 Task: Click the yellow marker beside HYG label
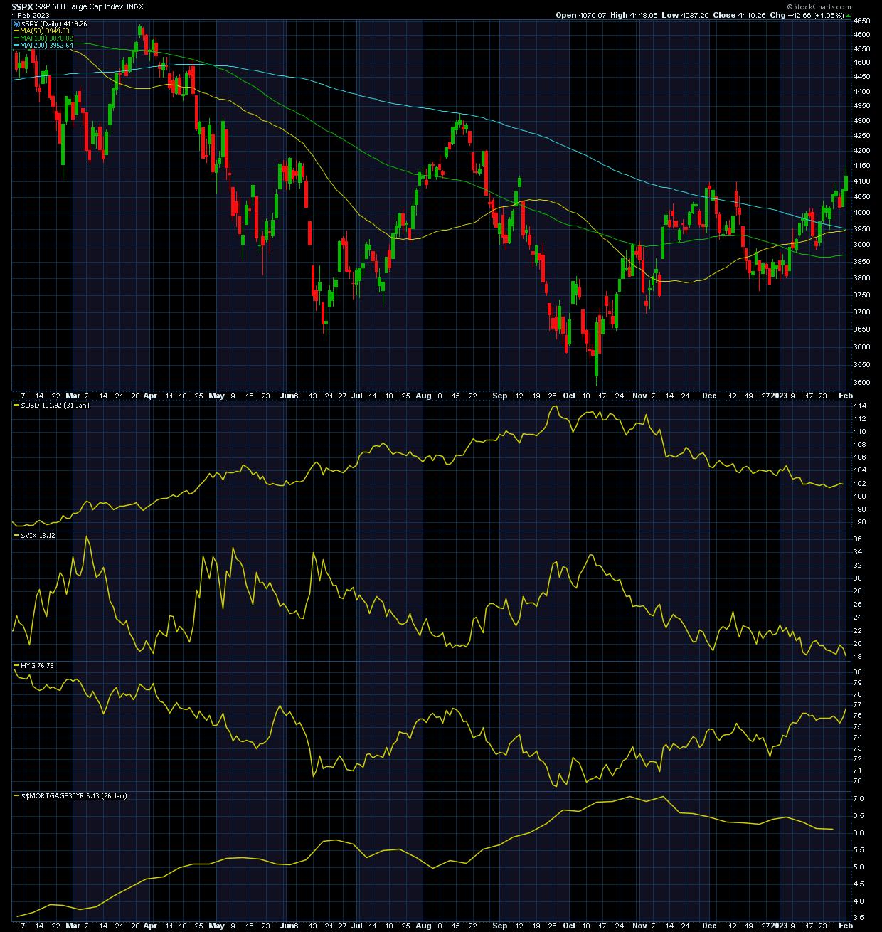coord(16,665)
